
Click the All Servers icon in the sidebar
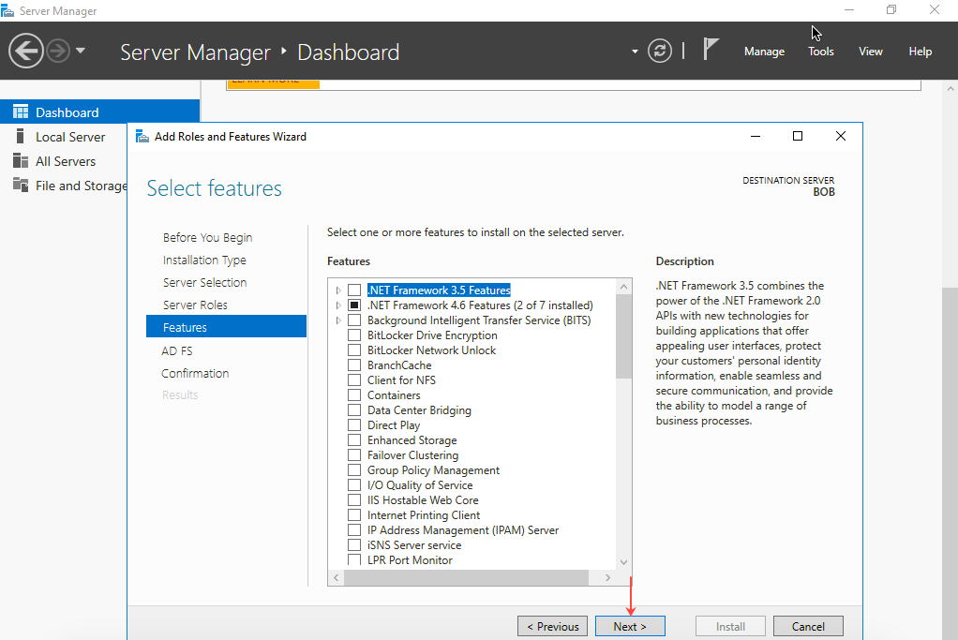click(x=21, y=160)
